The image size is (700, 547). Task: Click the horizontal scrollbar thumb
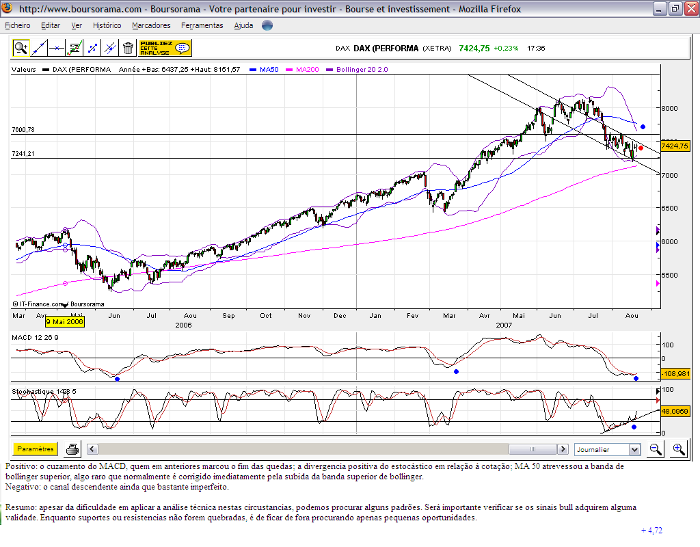pyautogui.click(x=533, y=449)
